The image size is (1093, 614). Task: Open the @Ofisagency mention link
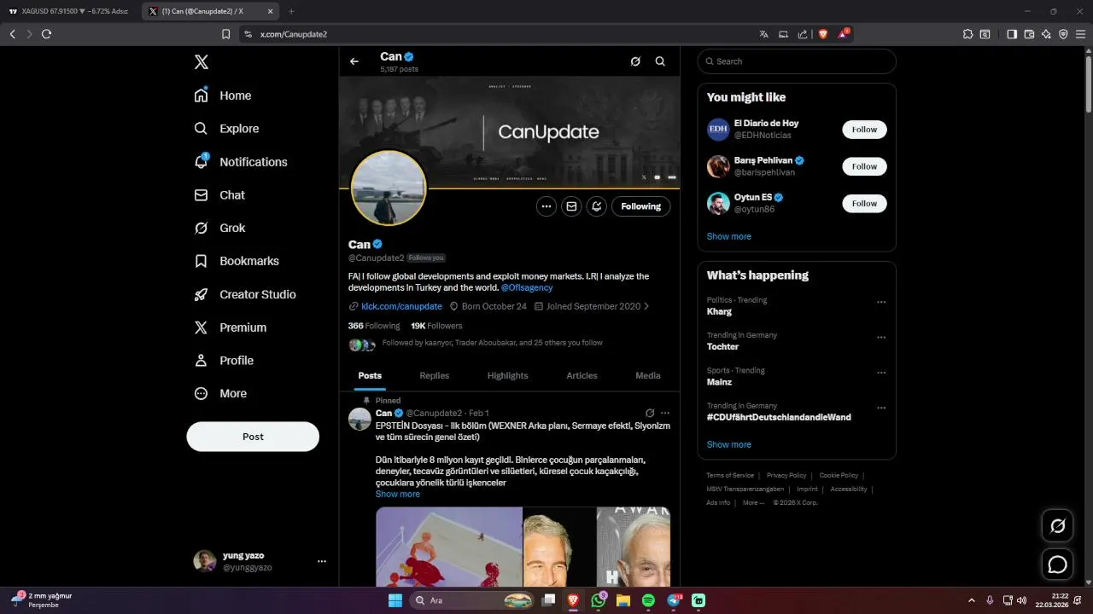tap(527, 287)
